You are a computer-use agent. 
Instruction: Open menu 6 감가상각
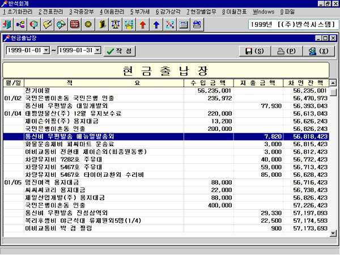coord(168,12)
